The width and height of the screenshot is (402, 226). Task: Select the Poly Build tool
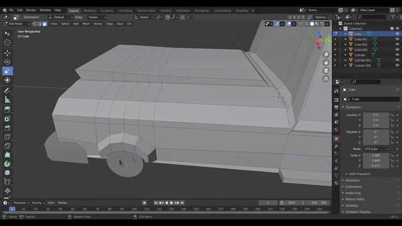(7, 155)
